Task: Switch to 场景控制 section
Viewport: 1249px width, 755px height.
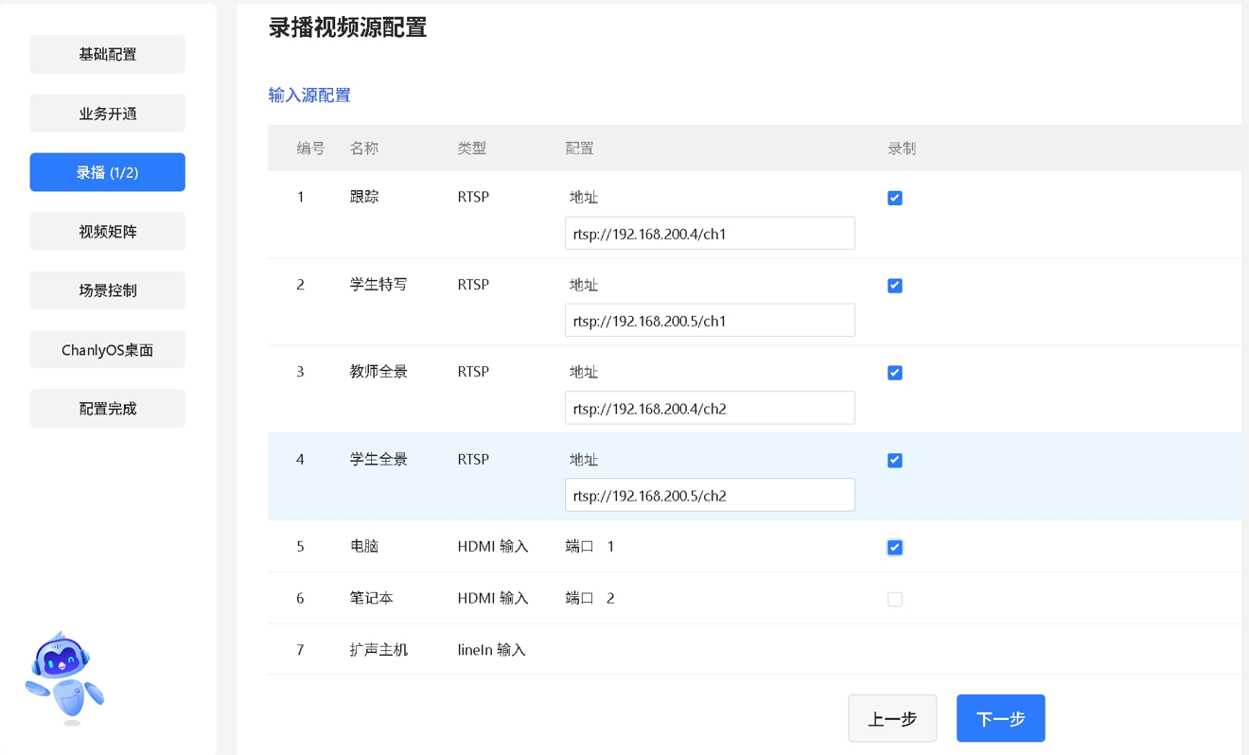Action: click(x=108, y=290)
